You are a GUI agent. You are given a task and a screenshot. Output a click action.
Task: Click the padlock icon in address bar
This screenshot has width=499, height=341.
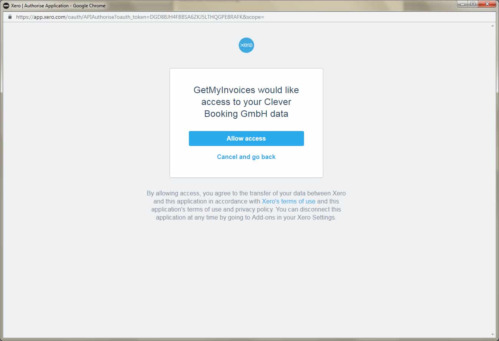(x=10, y=17)
